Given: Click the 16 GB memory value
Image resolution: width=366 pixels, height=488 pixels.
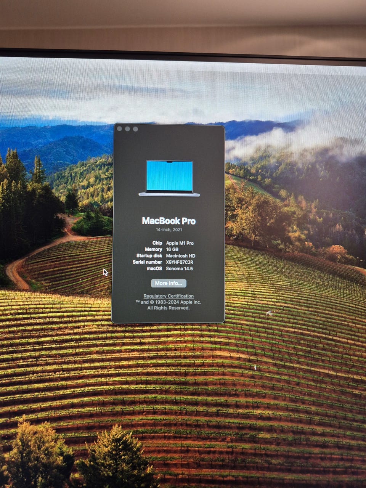Looking at the screenshot, I should pos(172,249).
